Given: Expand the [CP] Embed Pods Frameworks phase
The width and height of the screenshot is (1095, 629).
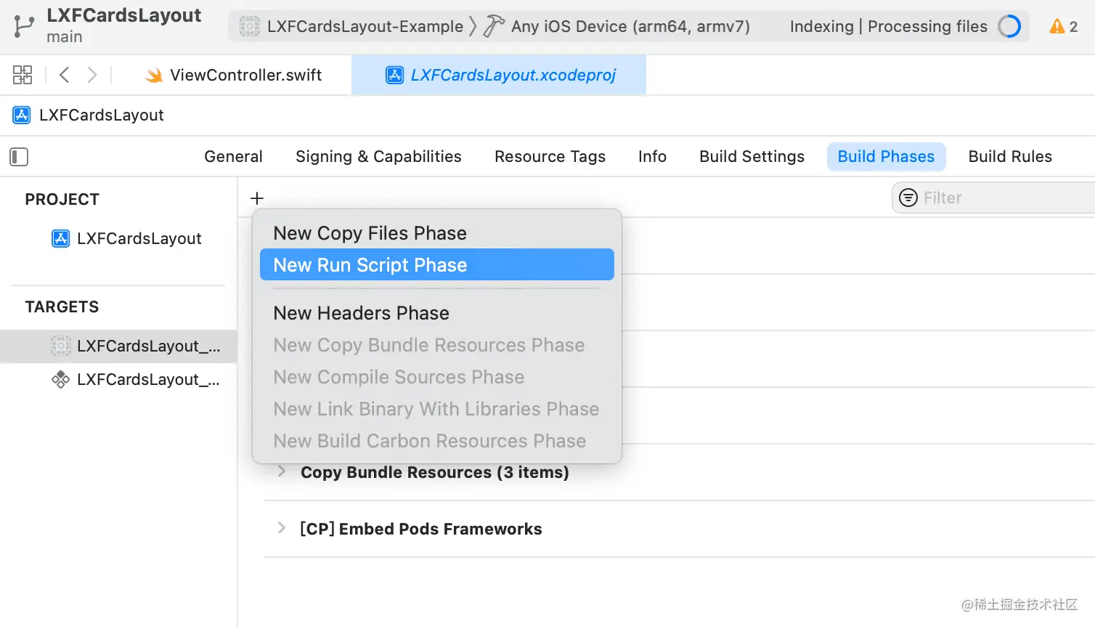Looking at the screenshot, I should (x=282, y=528).
